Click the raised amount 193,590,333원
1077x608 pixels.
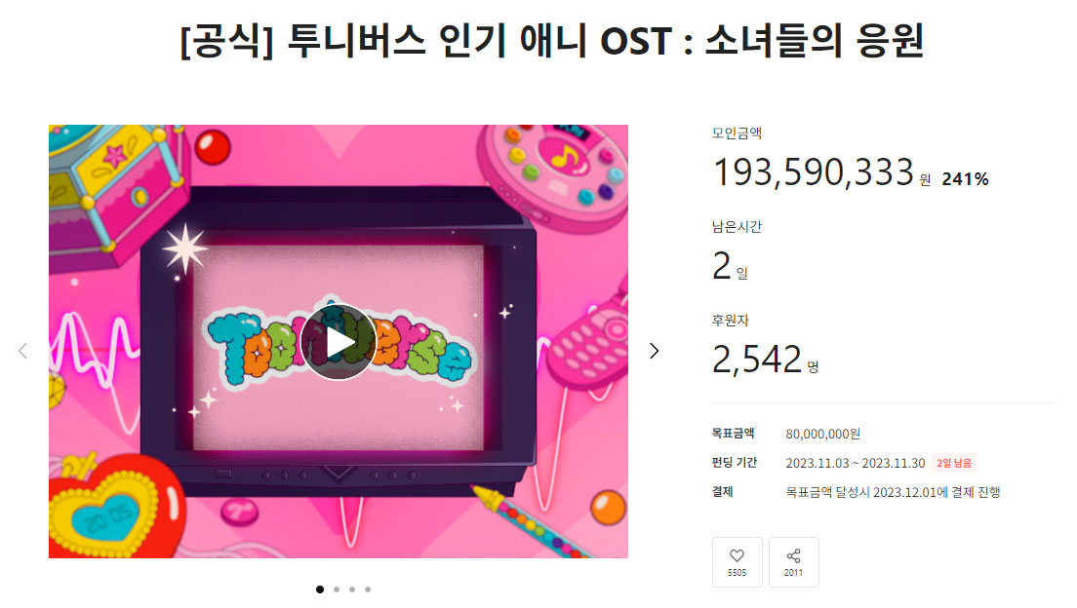pyautogui.click(x=822, y=172)
